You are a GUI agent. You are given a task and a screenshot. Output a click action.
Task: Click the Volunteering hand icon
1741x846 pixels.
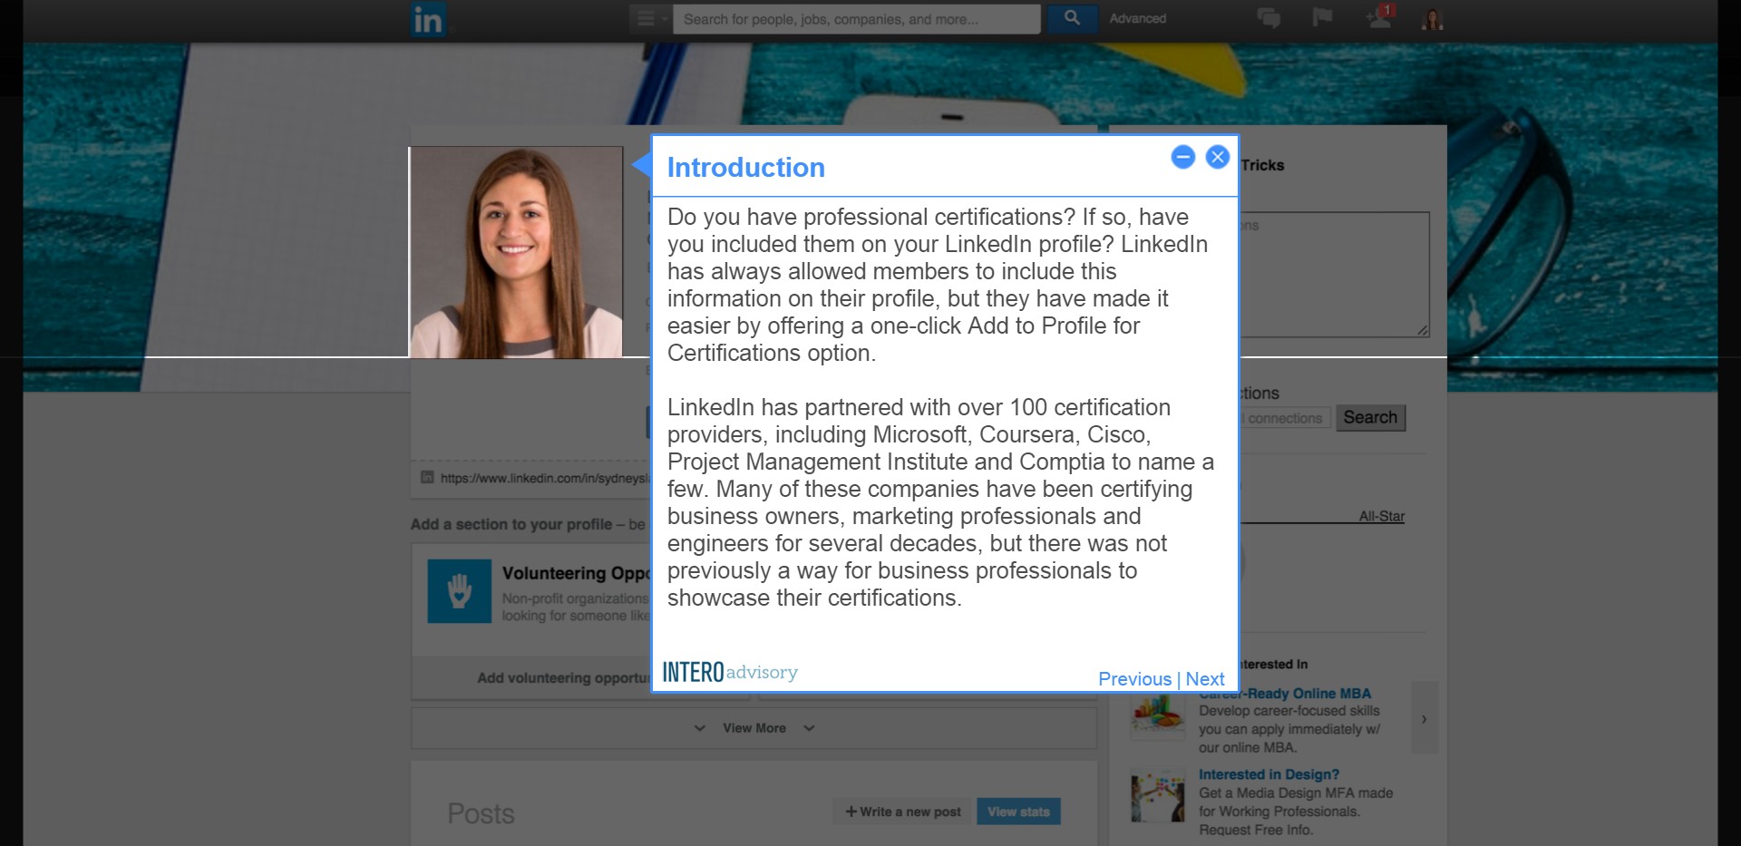(459, 591)
